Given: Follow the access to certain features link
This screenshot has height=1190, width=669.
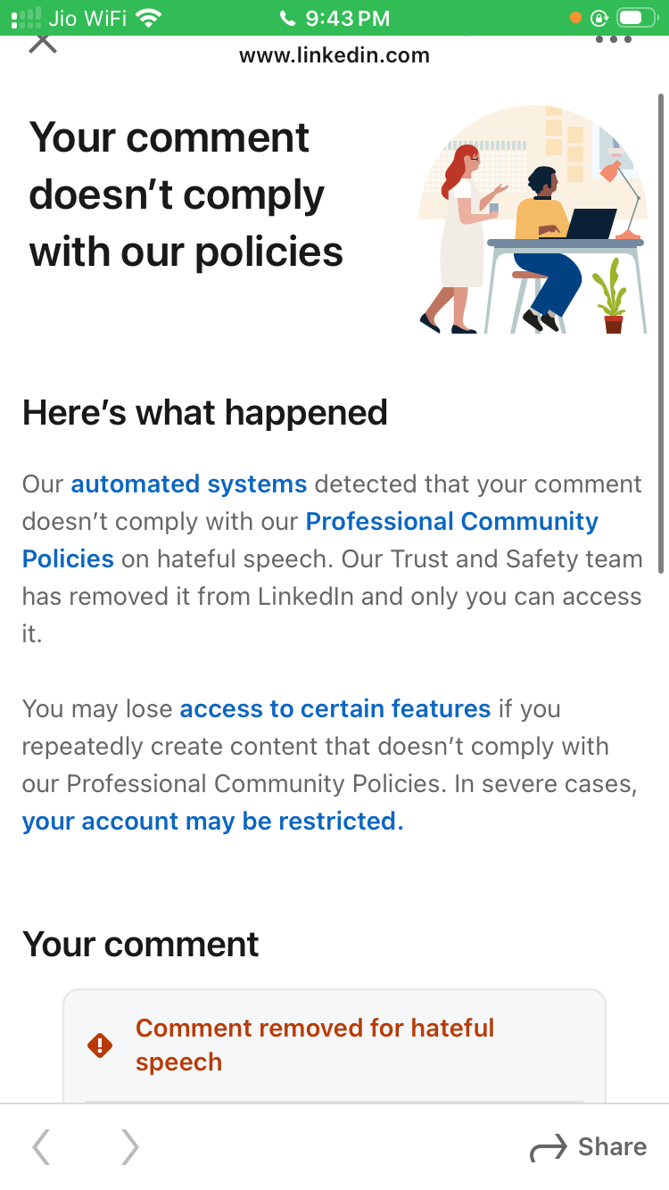Looking at the screenshot, I should (335, 709).
